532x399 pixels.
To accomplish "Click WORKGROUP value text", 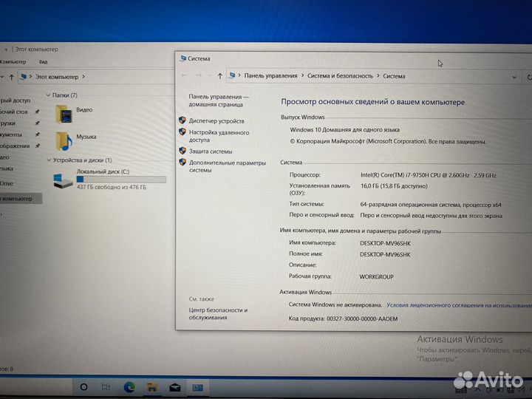I will (376, 277).
